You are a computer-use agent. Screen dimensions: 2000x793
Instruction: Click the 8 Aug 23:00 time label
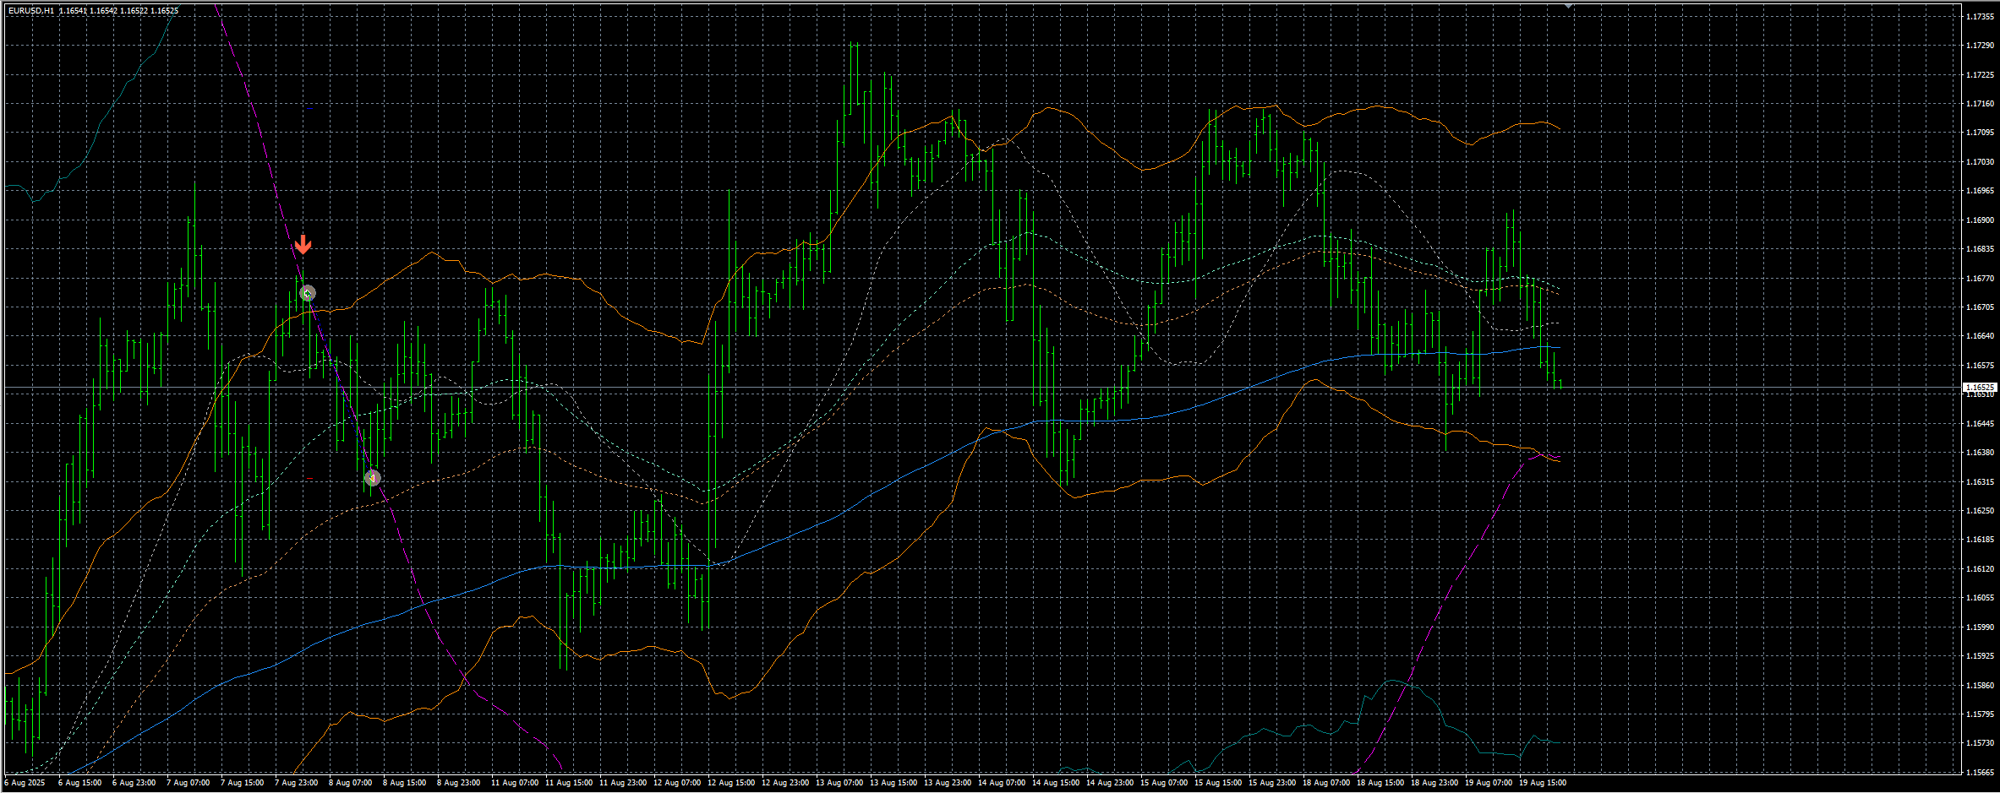458,783
